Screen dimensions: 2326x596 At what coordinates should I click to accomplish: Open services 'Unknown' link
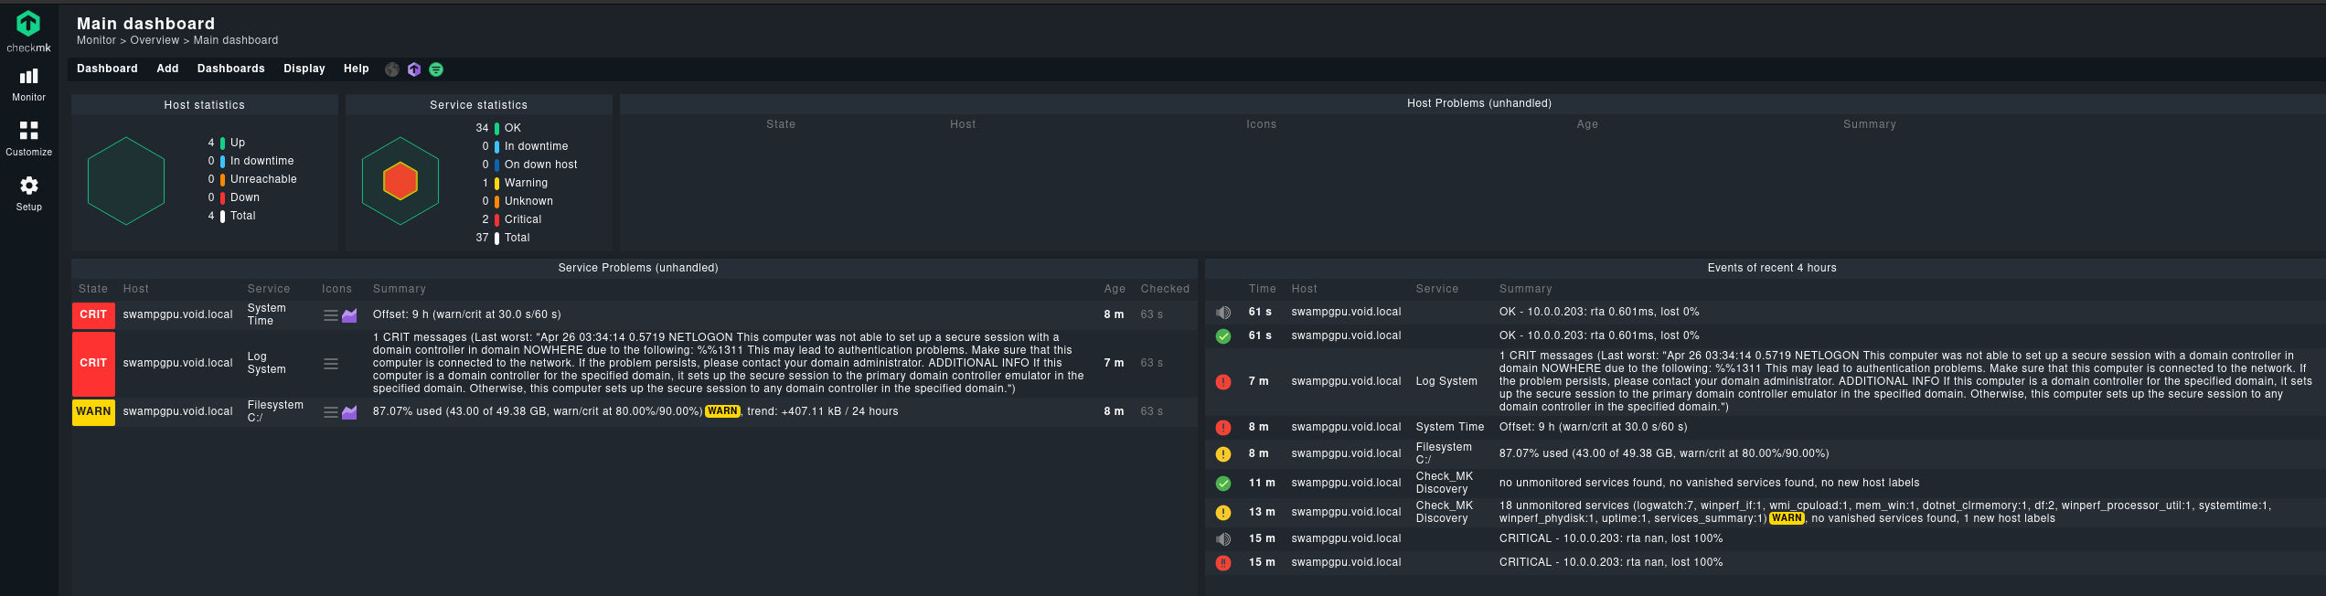click(528, 201)
